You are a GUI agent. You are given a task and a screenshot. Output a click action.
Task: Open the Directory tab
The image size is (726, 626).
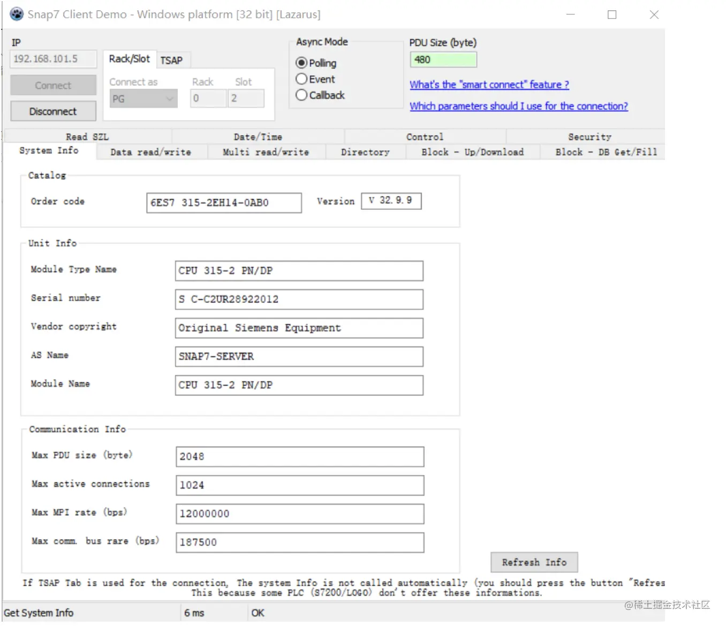(365, 152)
